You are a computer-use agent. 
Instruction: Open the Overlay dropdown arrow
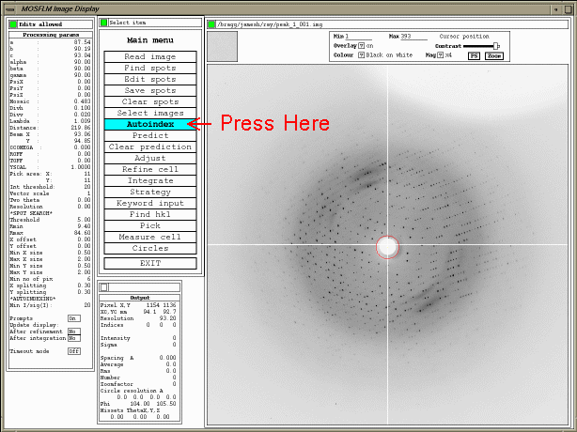[x=362, y=46]
